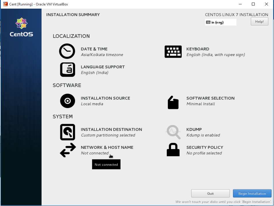The image size is (274, 206).
Task: Open the Network & Host Name arrows icon
Action: click(68, 150)
